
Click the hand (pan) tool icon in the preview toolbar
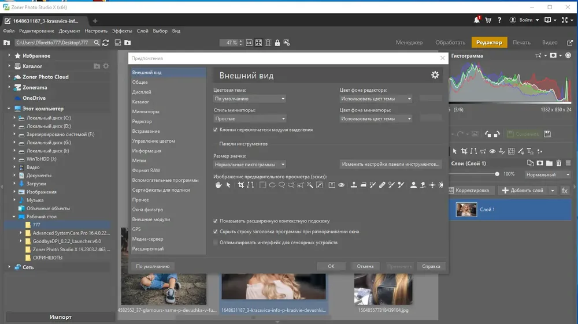[x=219, y=185]
